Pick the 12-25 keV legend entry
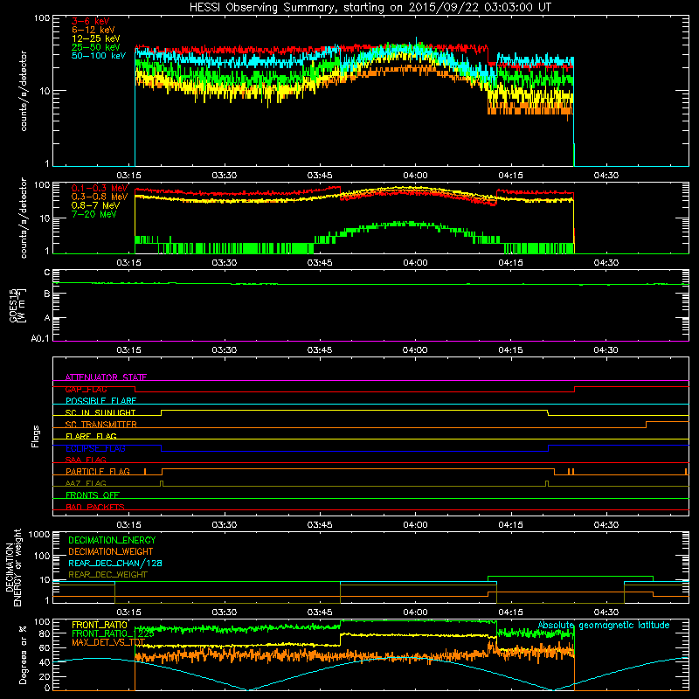699x699 pixels. (x=96, y=38)
